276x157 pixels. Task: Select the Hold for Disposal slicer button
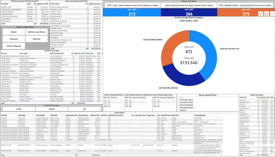coord(14,46)
